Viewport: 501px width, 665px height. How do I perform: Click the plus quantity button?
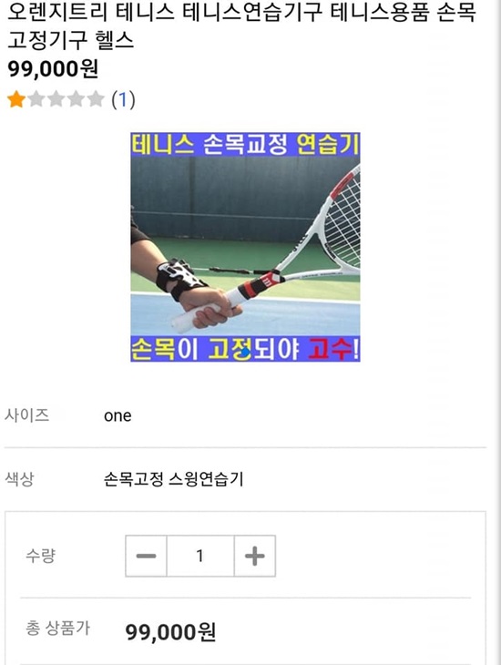coord(255,556)
